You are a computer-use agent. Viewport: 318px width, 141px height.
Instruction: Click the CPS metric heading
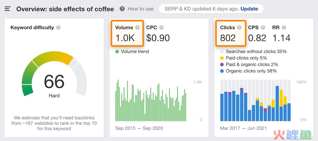[x=253, y=27]
